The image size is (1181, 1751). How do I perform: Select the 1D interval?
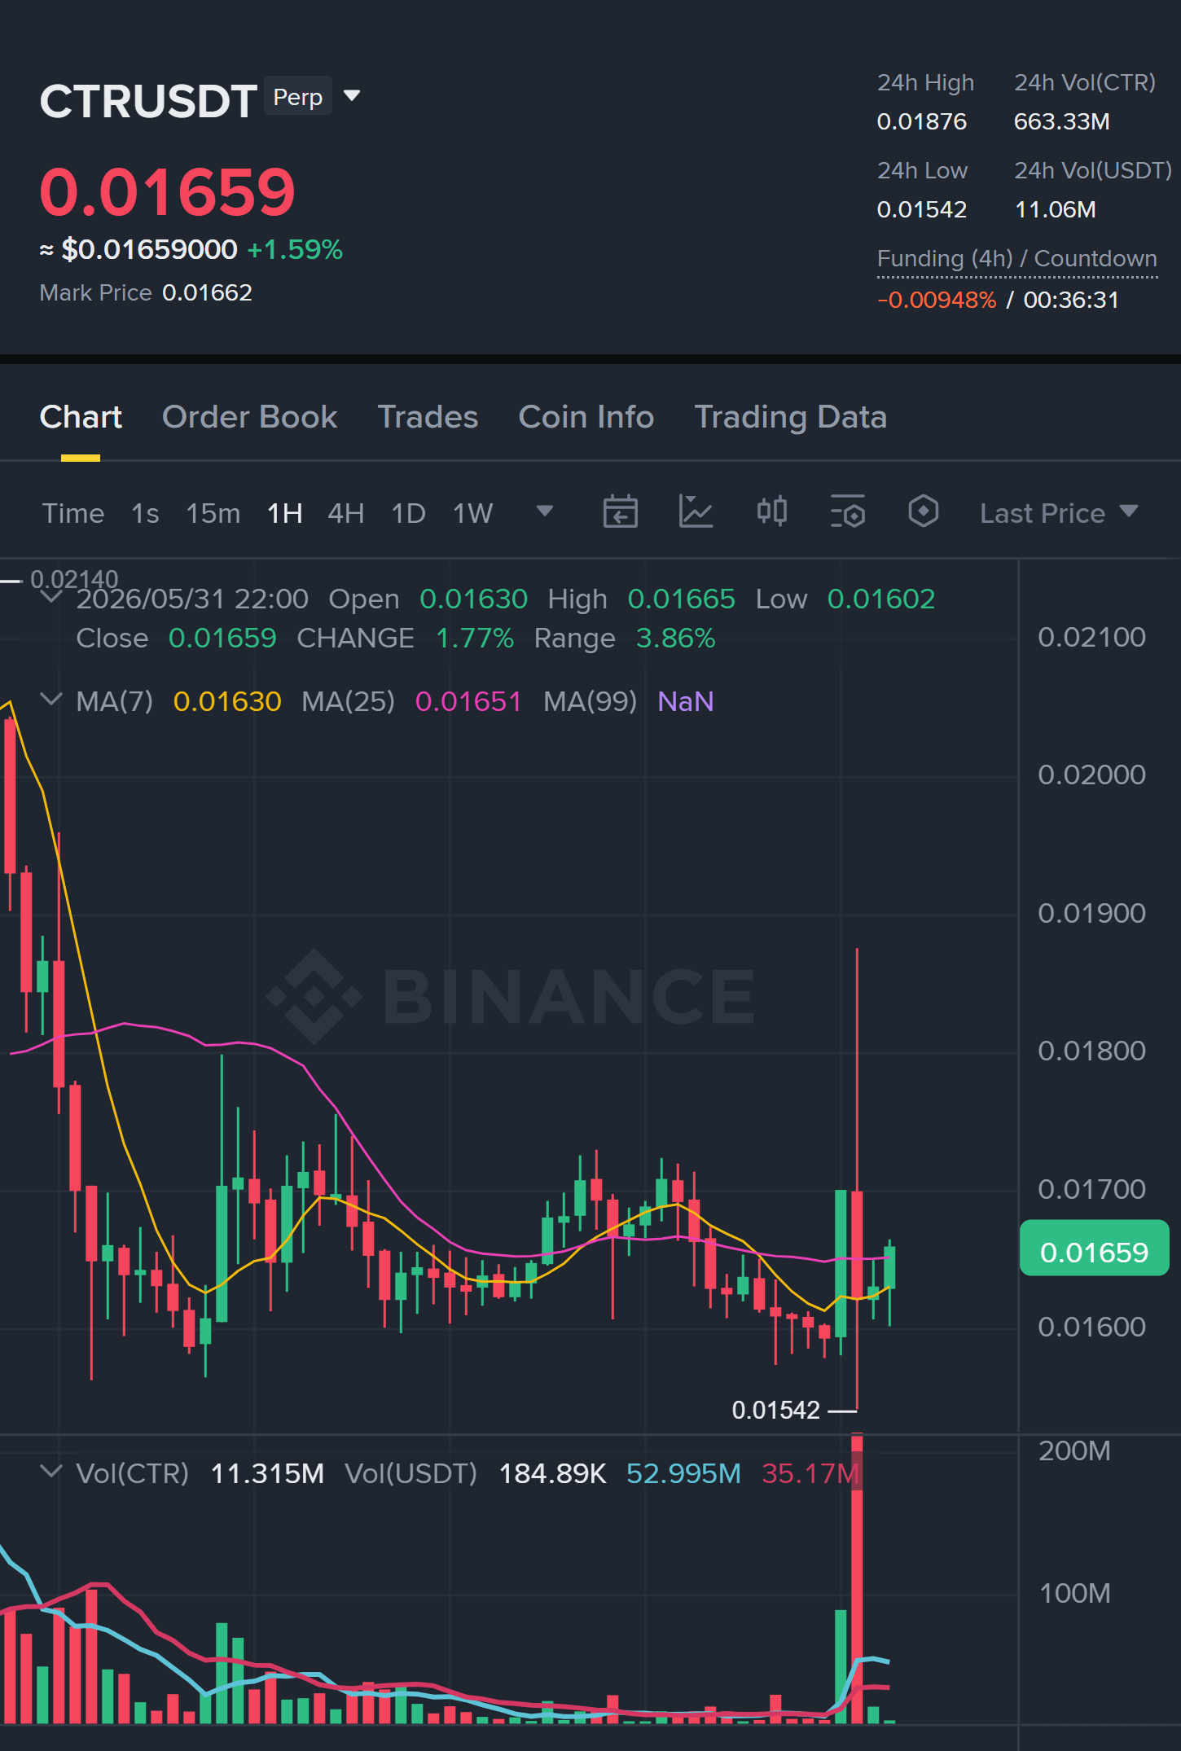[x=409, y=513]
